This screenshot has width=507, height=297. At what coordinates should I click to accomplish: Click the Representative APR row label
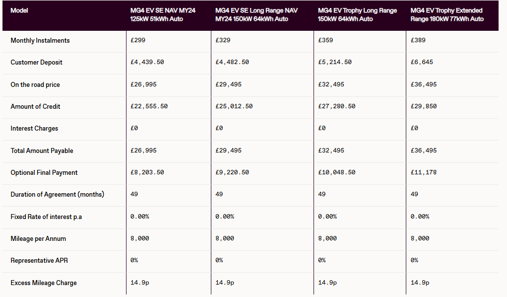pyautogui.click(x=39, y=260)
